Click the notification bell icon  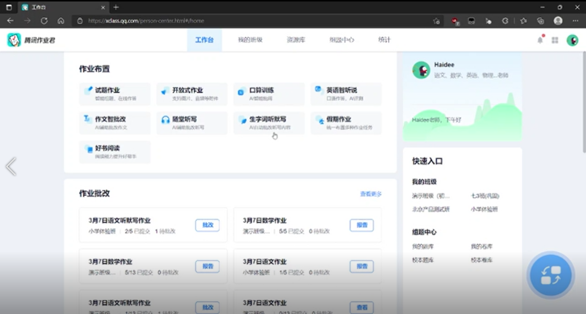point(539,41)
